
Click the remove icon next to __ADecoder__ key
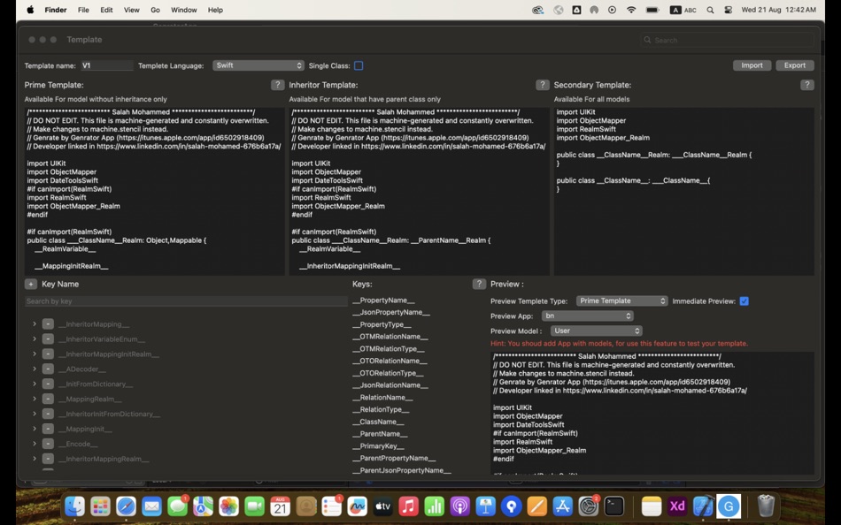[48, 369]
